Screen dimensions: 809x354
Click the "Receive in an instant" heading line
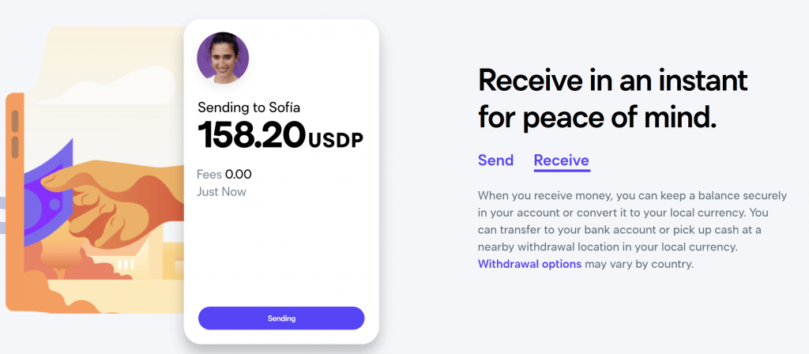pyautogui.click(x=612, y=81)
